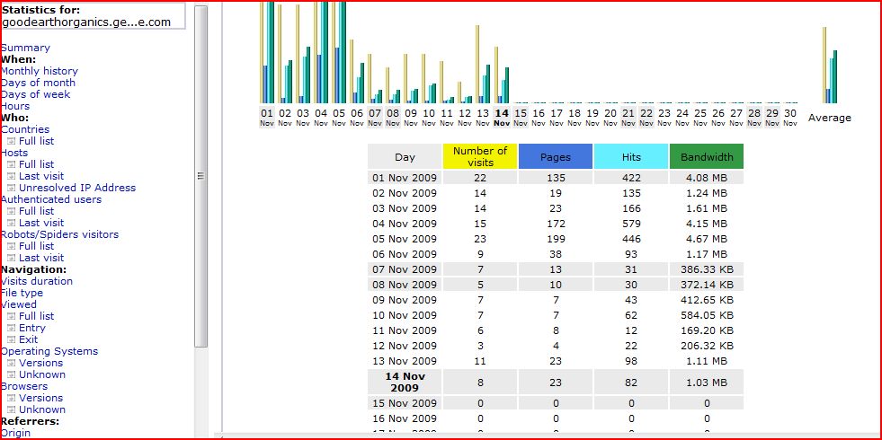The image size is (882, 440).
Task: Click the 16 Nov 2009 row label
Action: pyautogui.click(x=405, y=418)
